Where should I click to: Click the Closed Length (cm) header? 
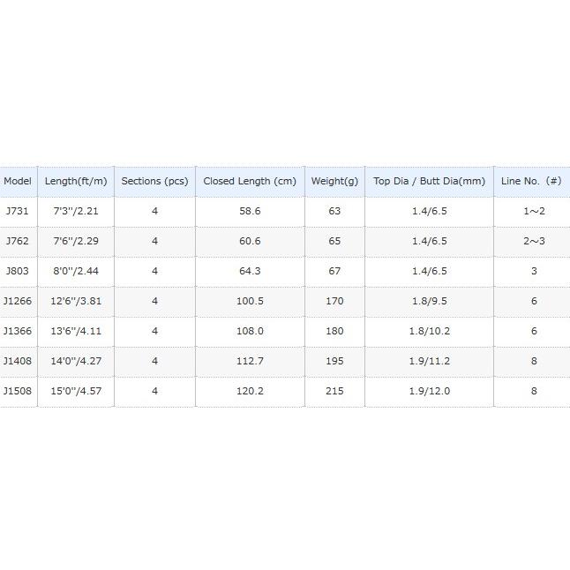tap(250, 181)
